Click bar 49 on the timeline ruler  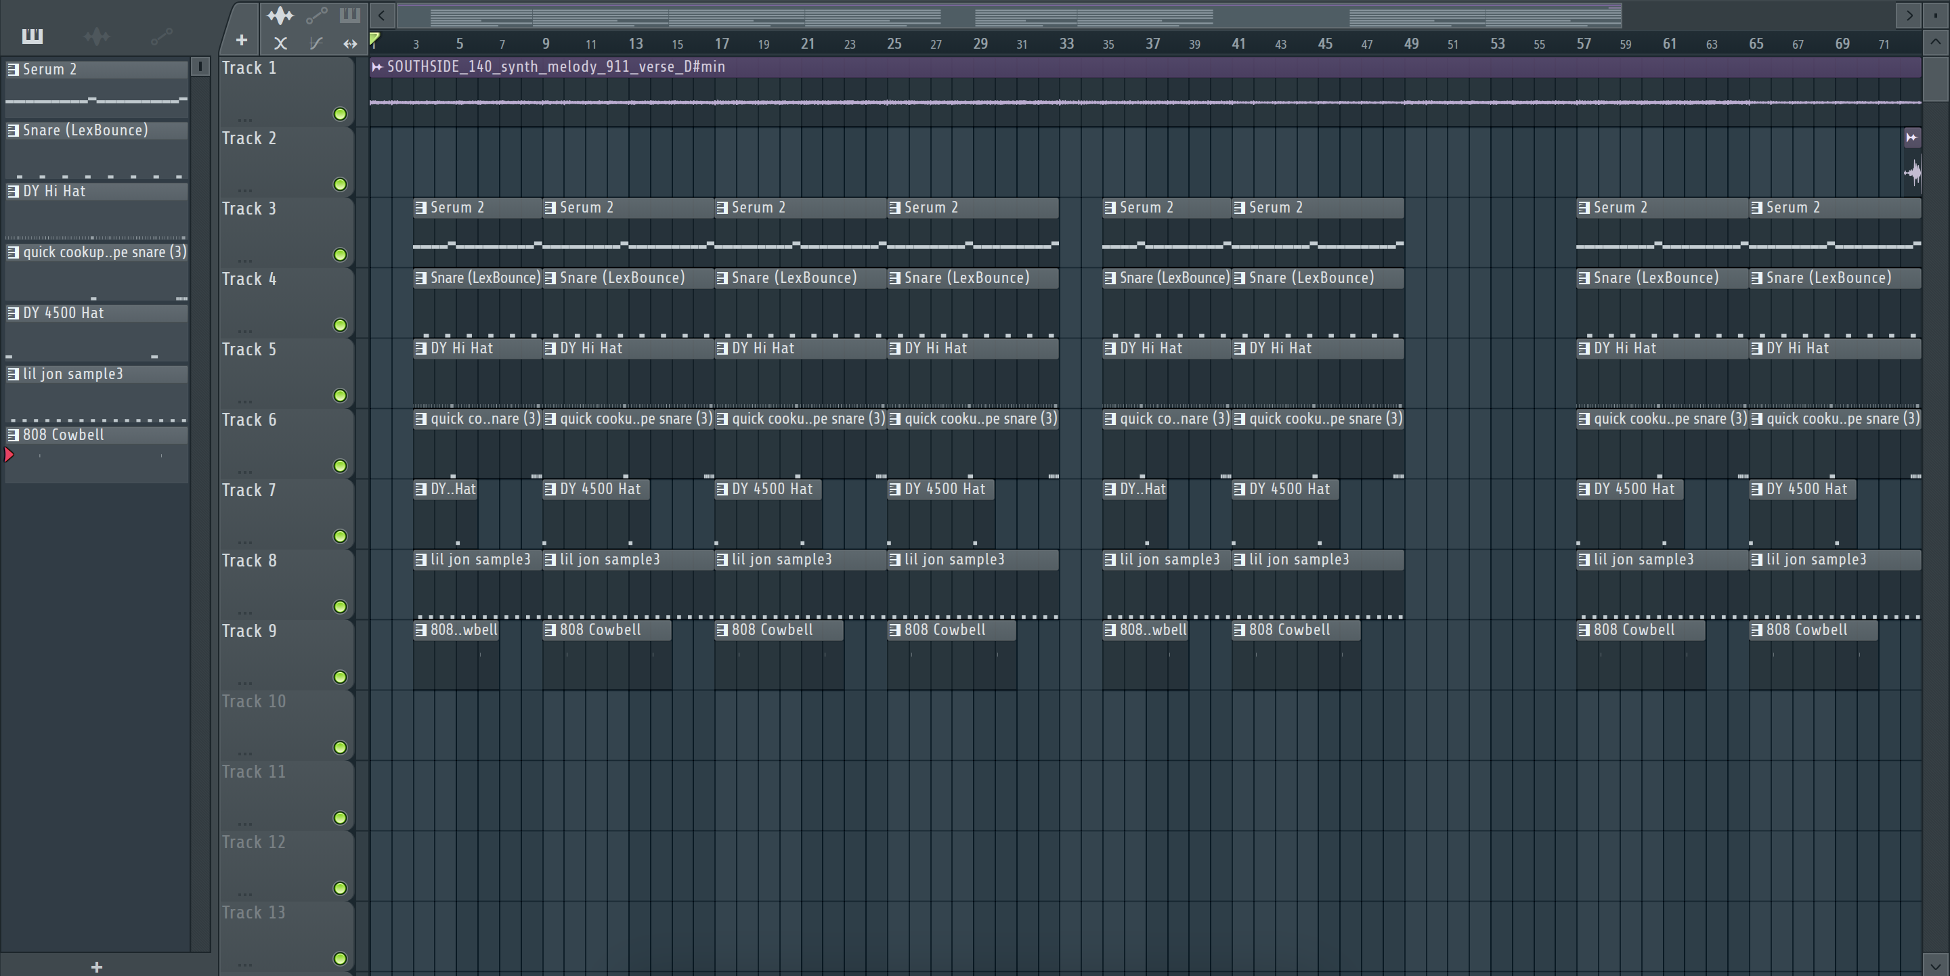coord(1411,44)
